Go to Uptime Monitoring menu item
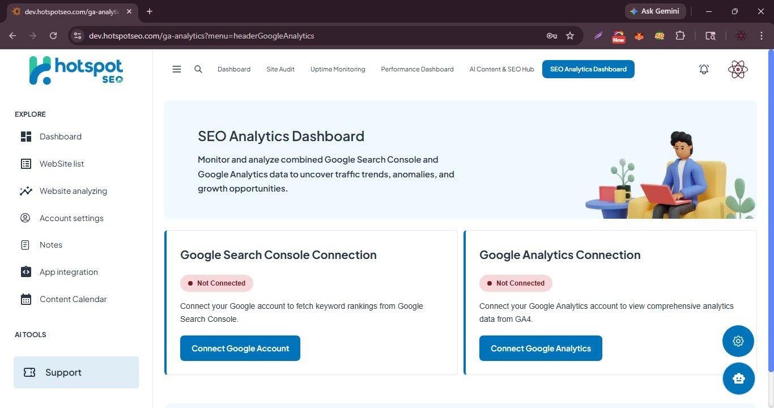The height and width of the screenshot is (408, 774). pos(338,69)
